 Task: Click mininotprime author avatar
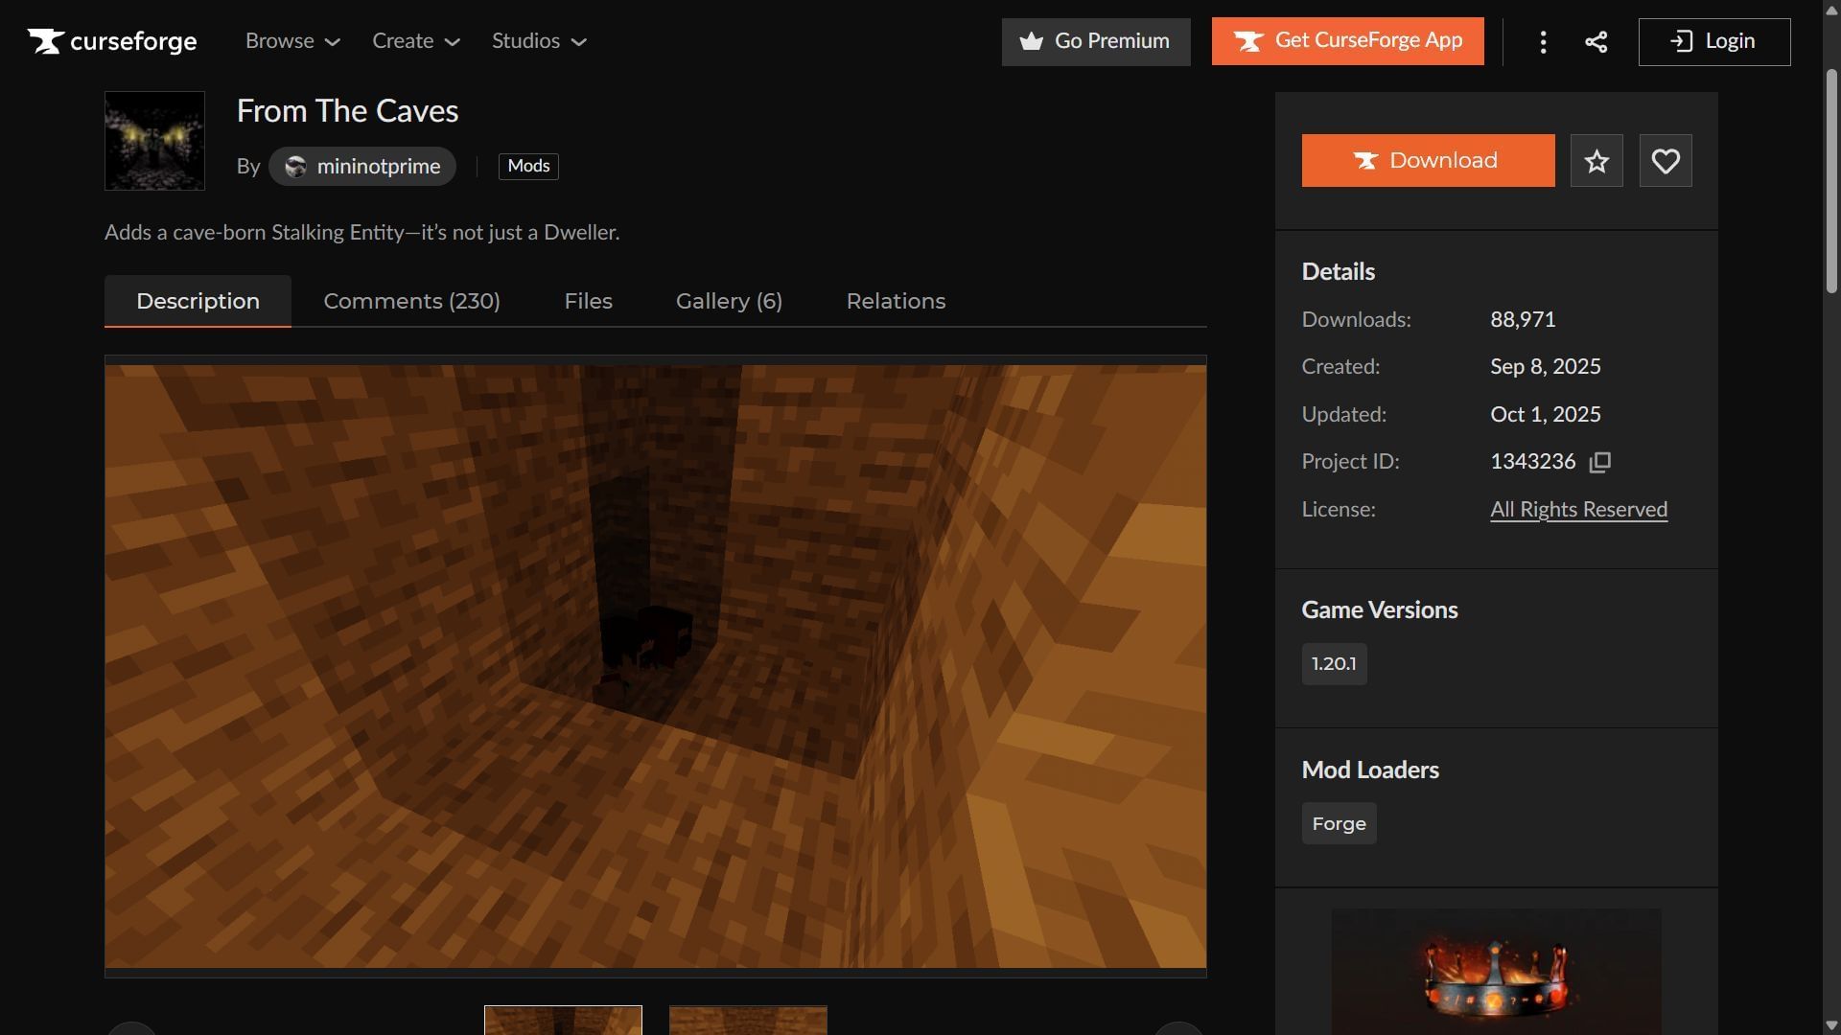pos(295,167)
